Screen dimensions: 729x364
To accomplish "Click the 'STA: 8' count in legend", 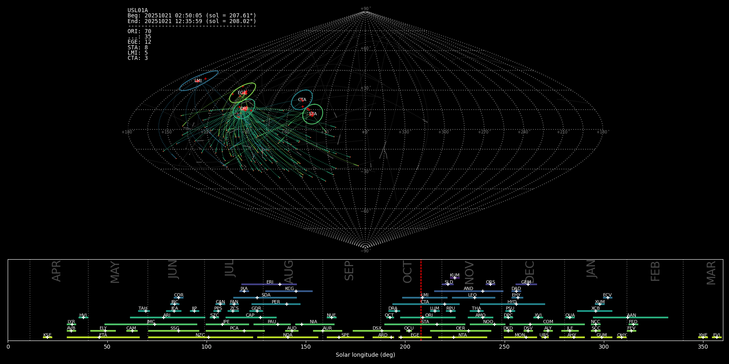I will tap(138, 48).
